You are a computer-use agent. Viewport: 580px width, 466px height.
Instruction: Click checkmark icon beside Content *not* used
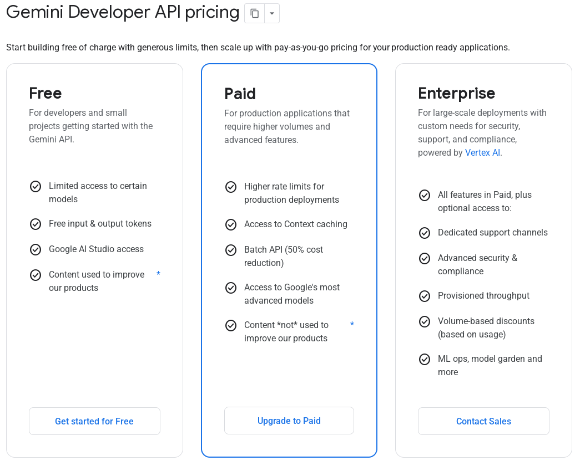[x=231, y=326]
